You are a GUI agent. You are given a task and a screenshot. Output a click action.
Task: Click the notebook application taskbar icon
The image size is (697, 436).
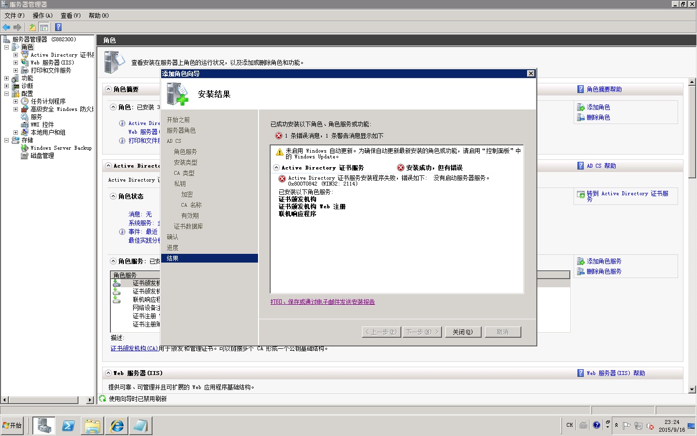(x=141, y=425)
